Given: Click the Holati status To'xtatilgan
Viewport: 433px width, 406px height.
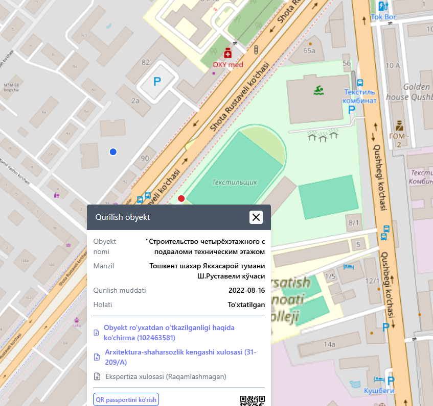Looking at the screenshot, I should click(x=246, y=304).
